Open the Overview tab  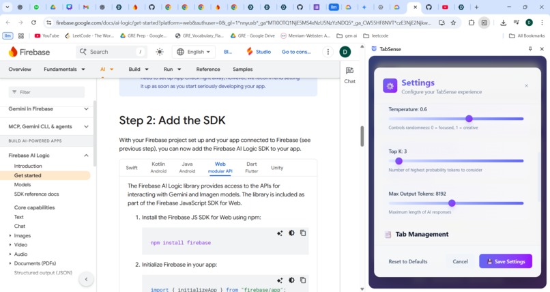click(x=20, y=69)
